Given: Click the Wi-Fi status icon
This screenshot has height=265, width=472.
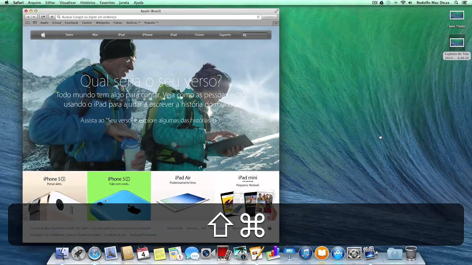Looking at the screenshot, I should pyautogui.click(x=403, y=3).
